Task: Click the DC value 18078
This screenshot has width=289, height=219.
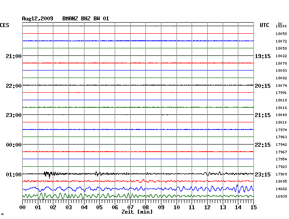Action: click(x=281, y=63)
